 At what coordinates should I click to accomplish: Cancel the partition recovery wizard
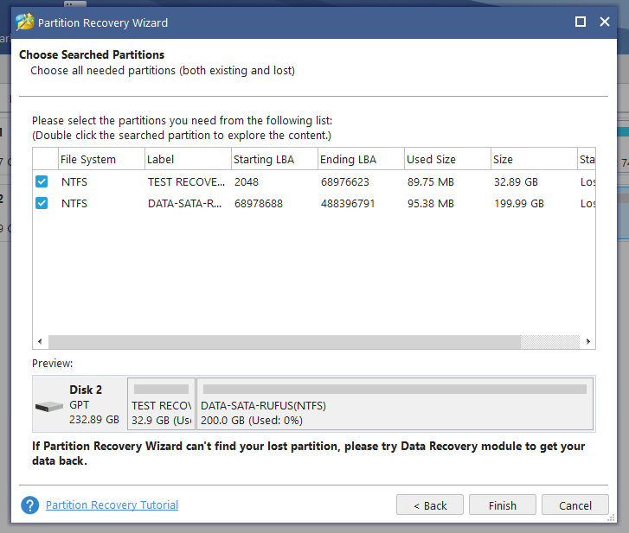[x=574, y=504]
